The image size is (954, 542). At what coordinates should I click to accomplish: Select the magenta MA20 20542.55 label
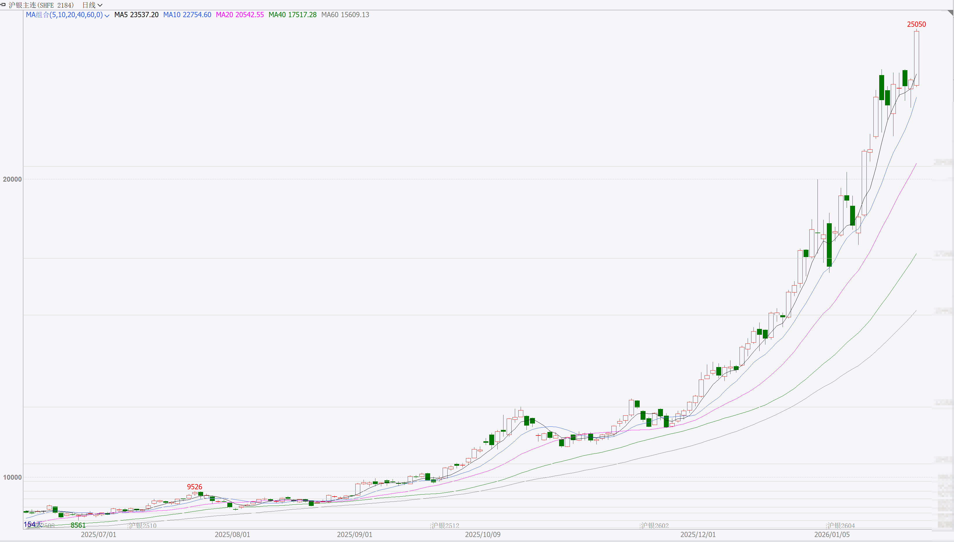(x=240, y=15)
